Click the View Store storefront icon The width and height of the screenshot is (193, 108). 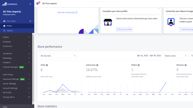[x=4, y=21]
